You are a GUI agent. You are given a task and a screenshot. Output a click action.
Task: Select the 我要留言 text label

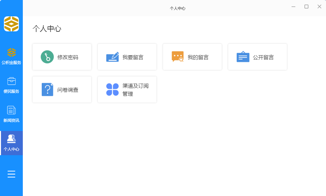coord(133,57)
